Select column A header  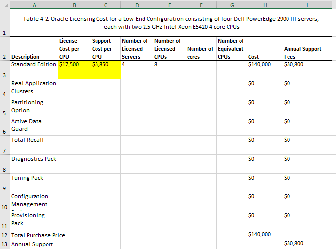click(x=34, y=5)
